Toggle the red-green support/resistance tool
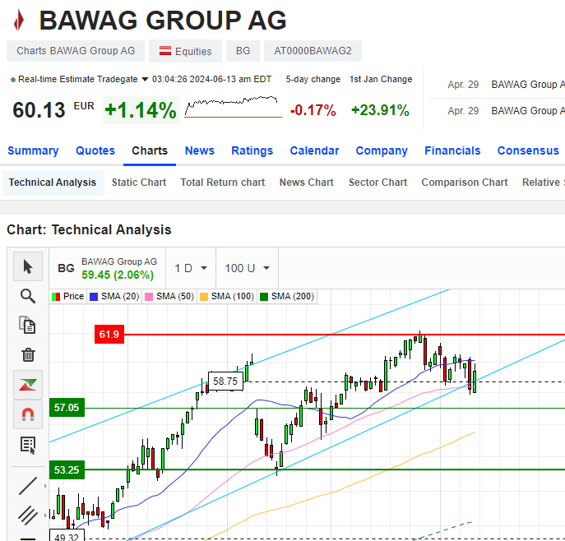This screenshot has height=541, width=565. tap(28, 385)
